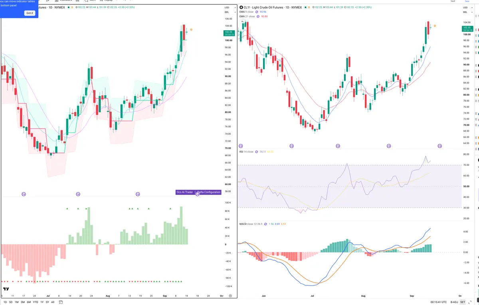Click RSI value 74.11 in legend
The image size is (479, 305).
[263, 152]
